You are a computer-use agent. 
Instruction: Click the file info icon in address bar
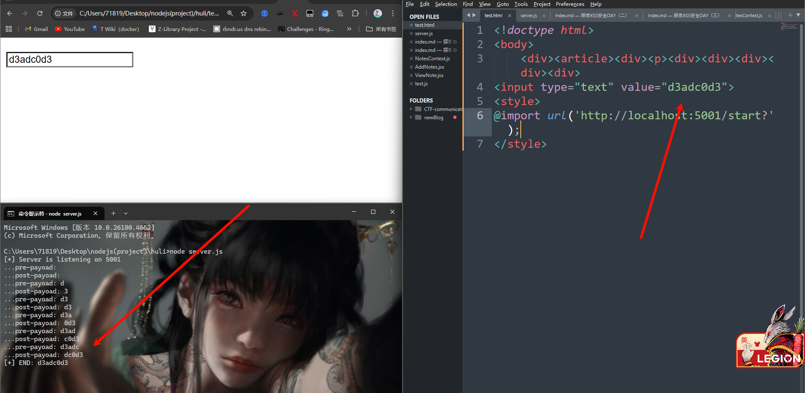[64, 13]
